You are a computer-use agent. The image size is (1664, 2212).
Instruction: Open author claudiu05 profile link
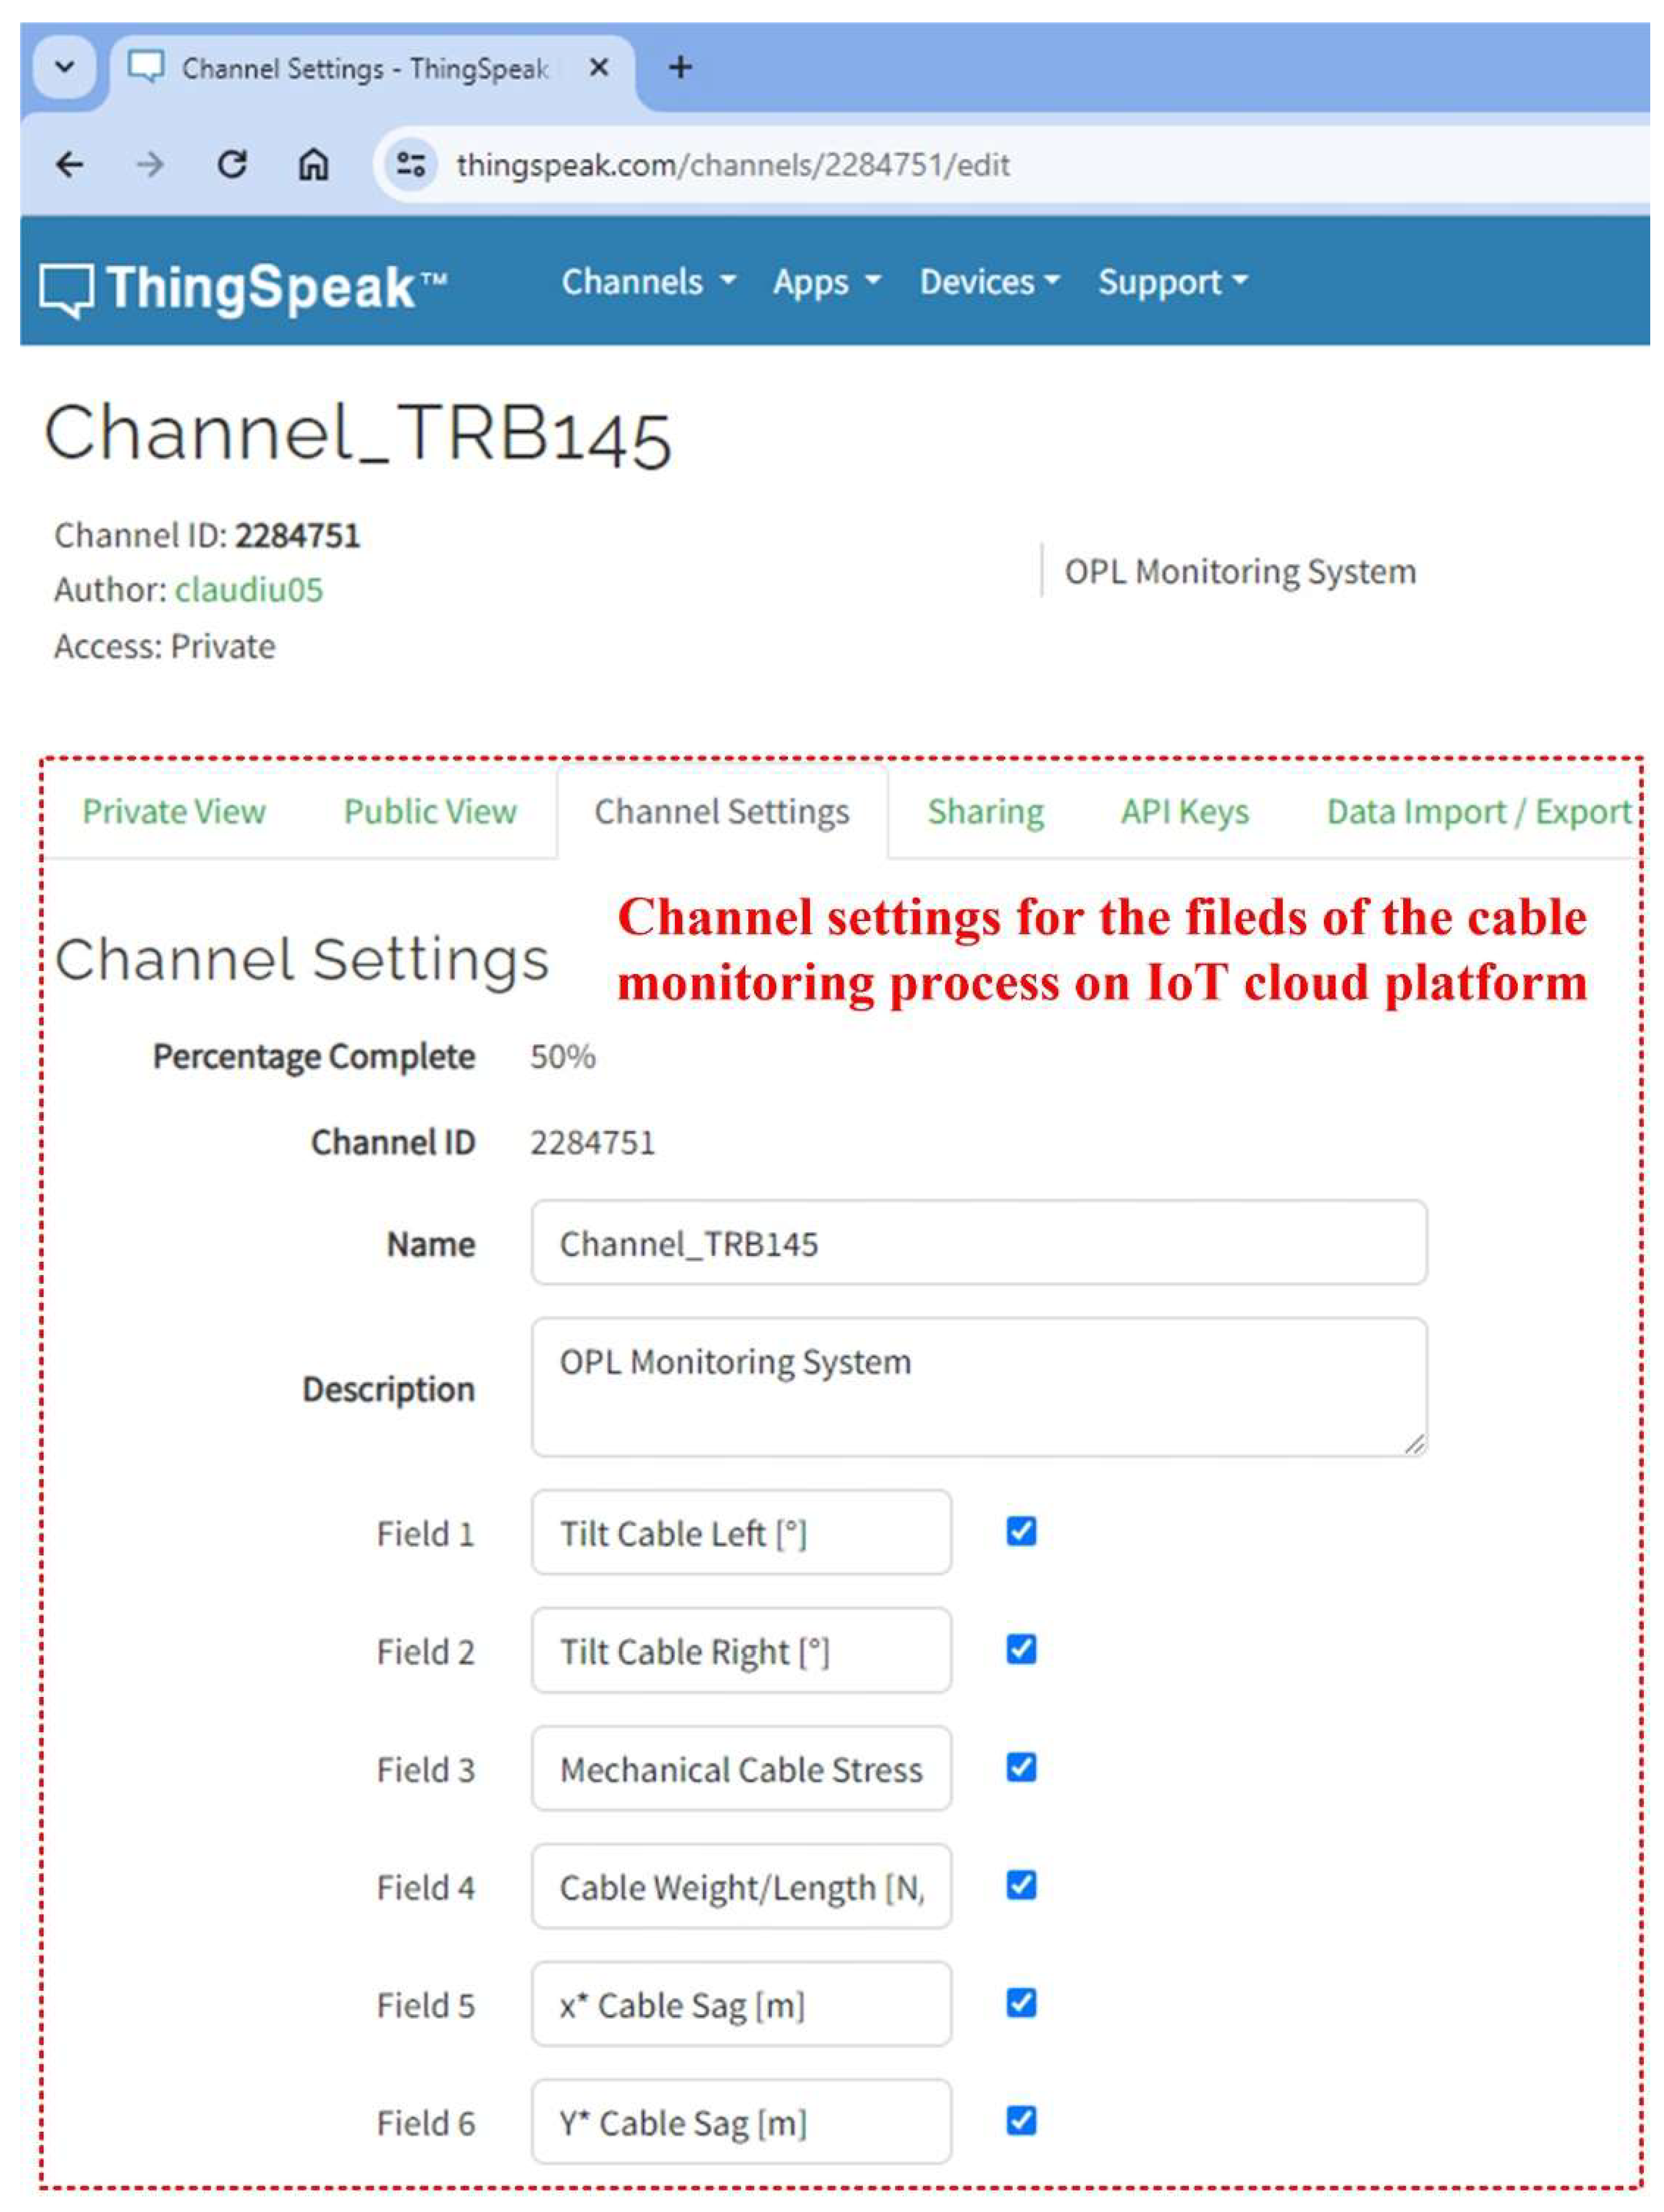point(249,590)
